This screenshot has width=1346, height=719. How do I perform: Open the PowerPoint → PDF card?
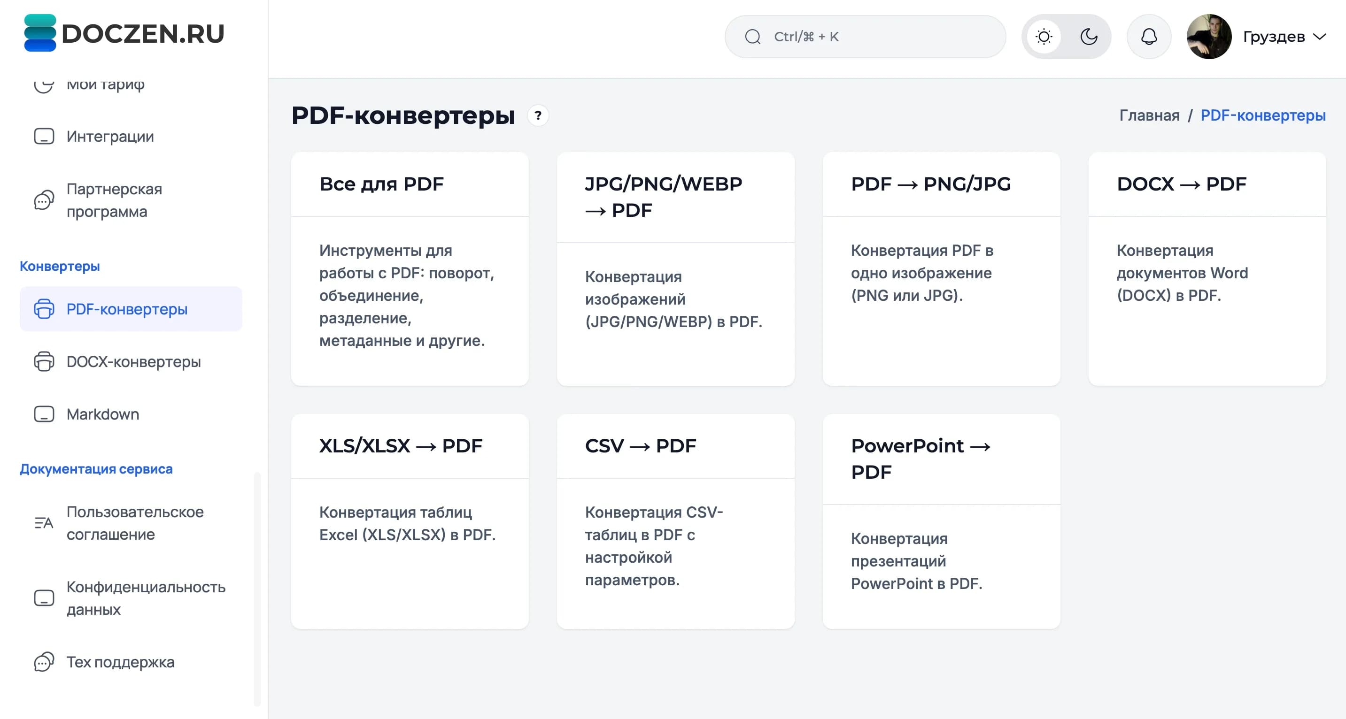(941, 521)
